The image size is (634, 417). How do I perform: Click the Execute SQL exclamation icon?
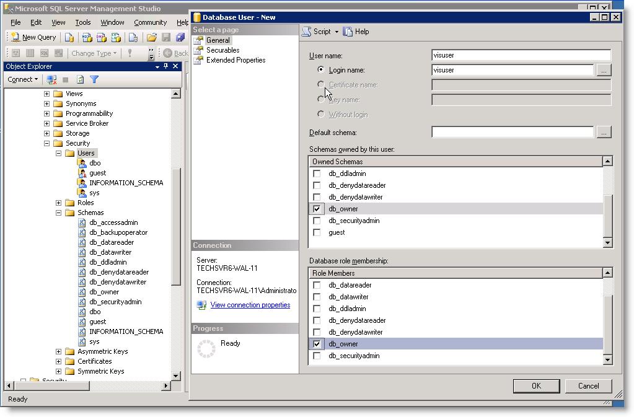click(130, 53)
